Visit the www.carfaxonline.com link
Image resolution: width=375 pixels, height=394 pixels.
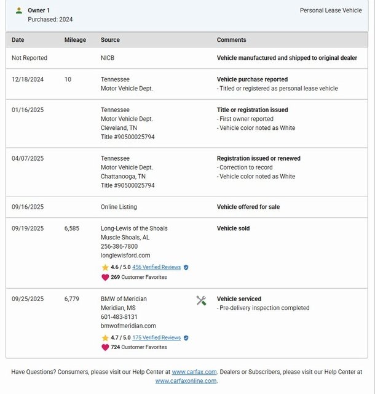pos(186,381)
